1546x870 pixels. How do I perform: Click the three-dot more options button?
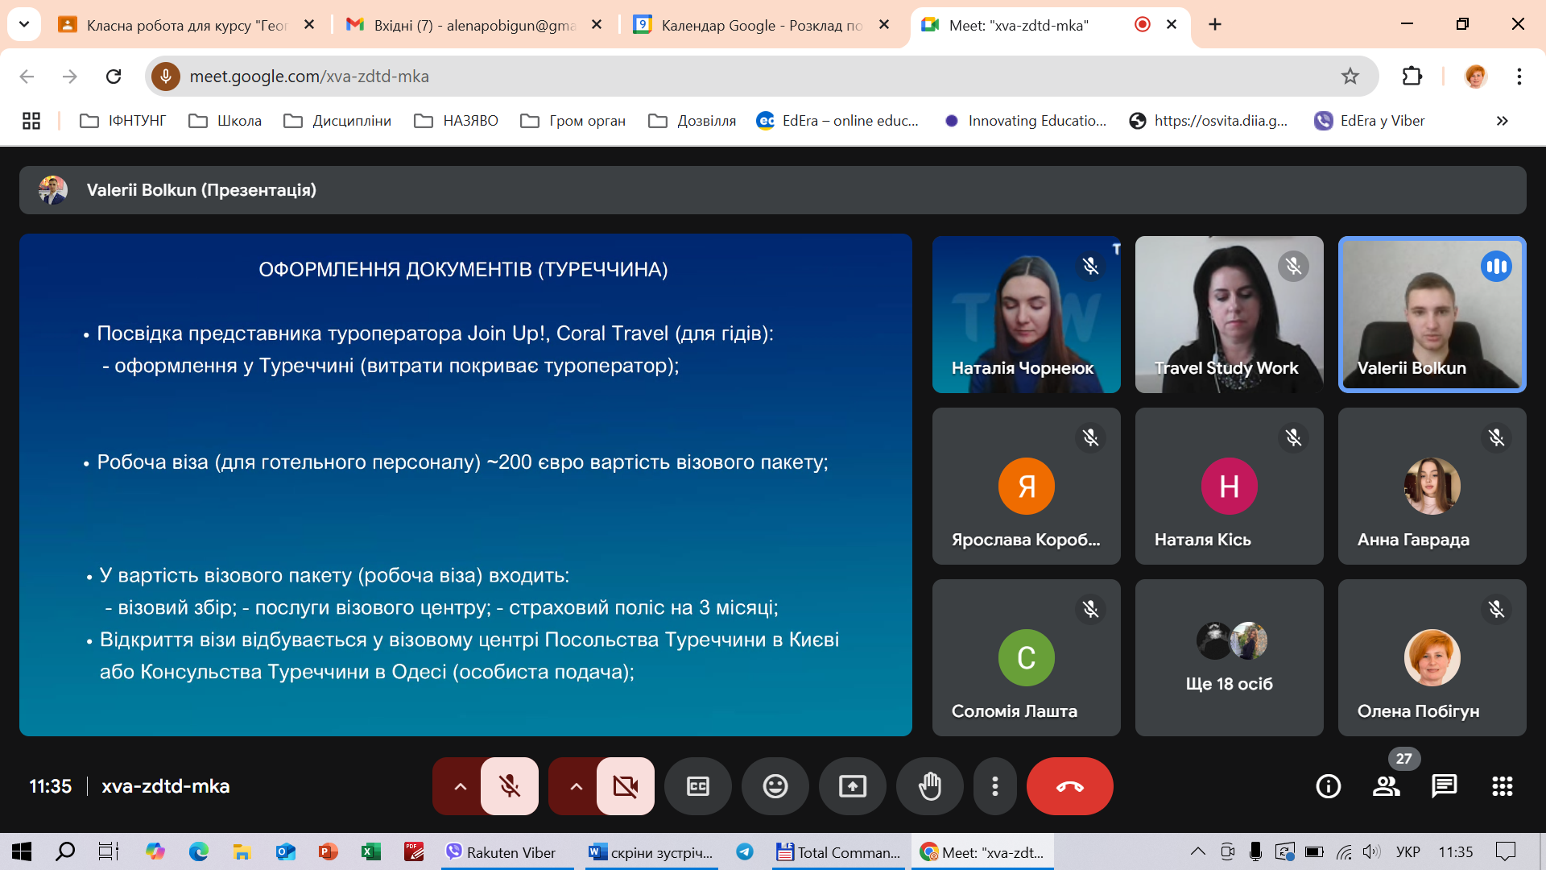pos(995,786)
